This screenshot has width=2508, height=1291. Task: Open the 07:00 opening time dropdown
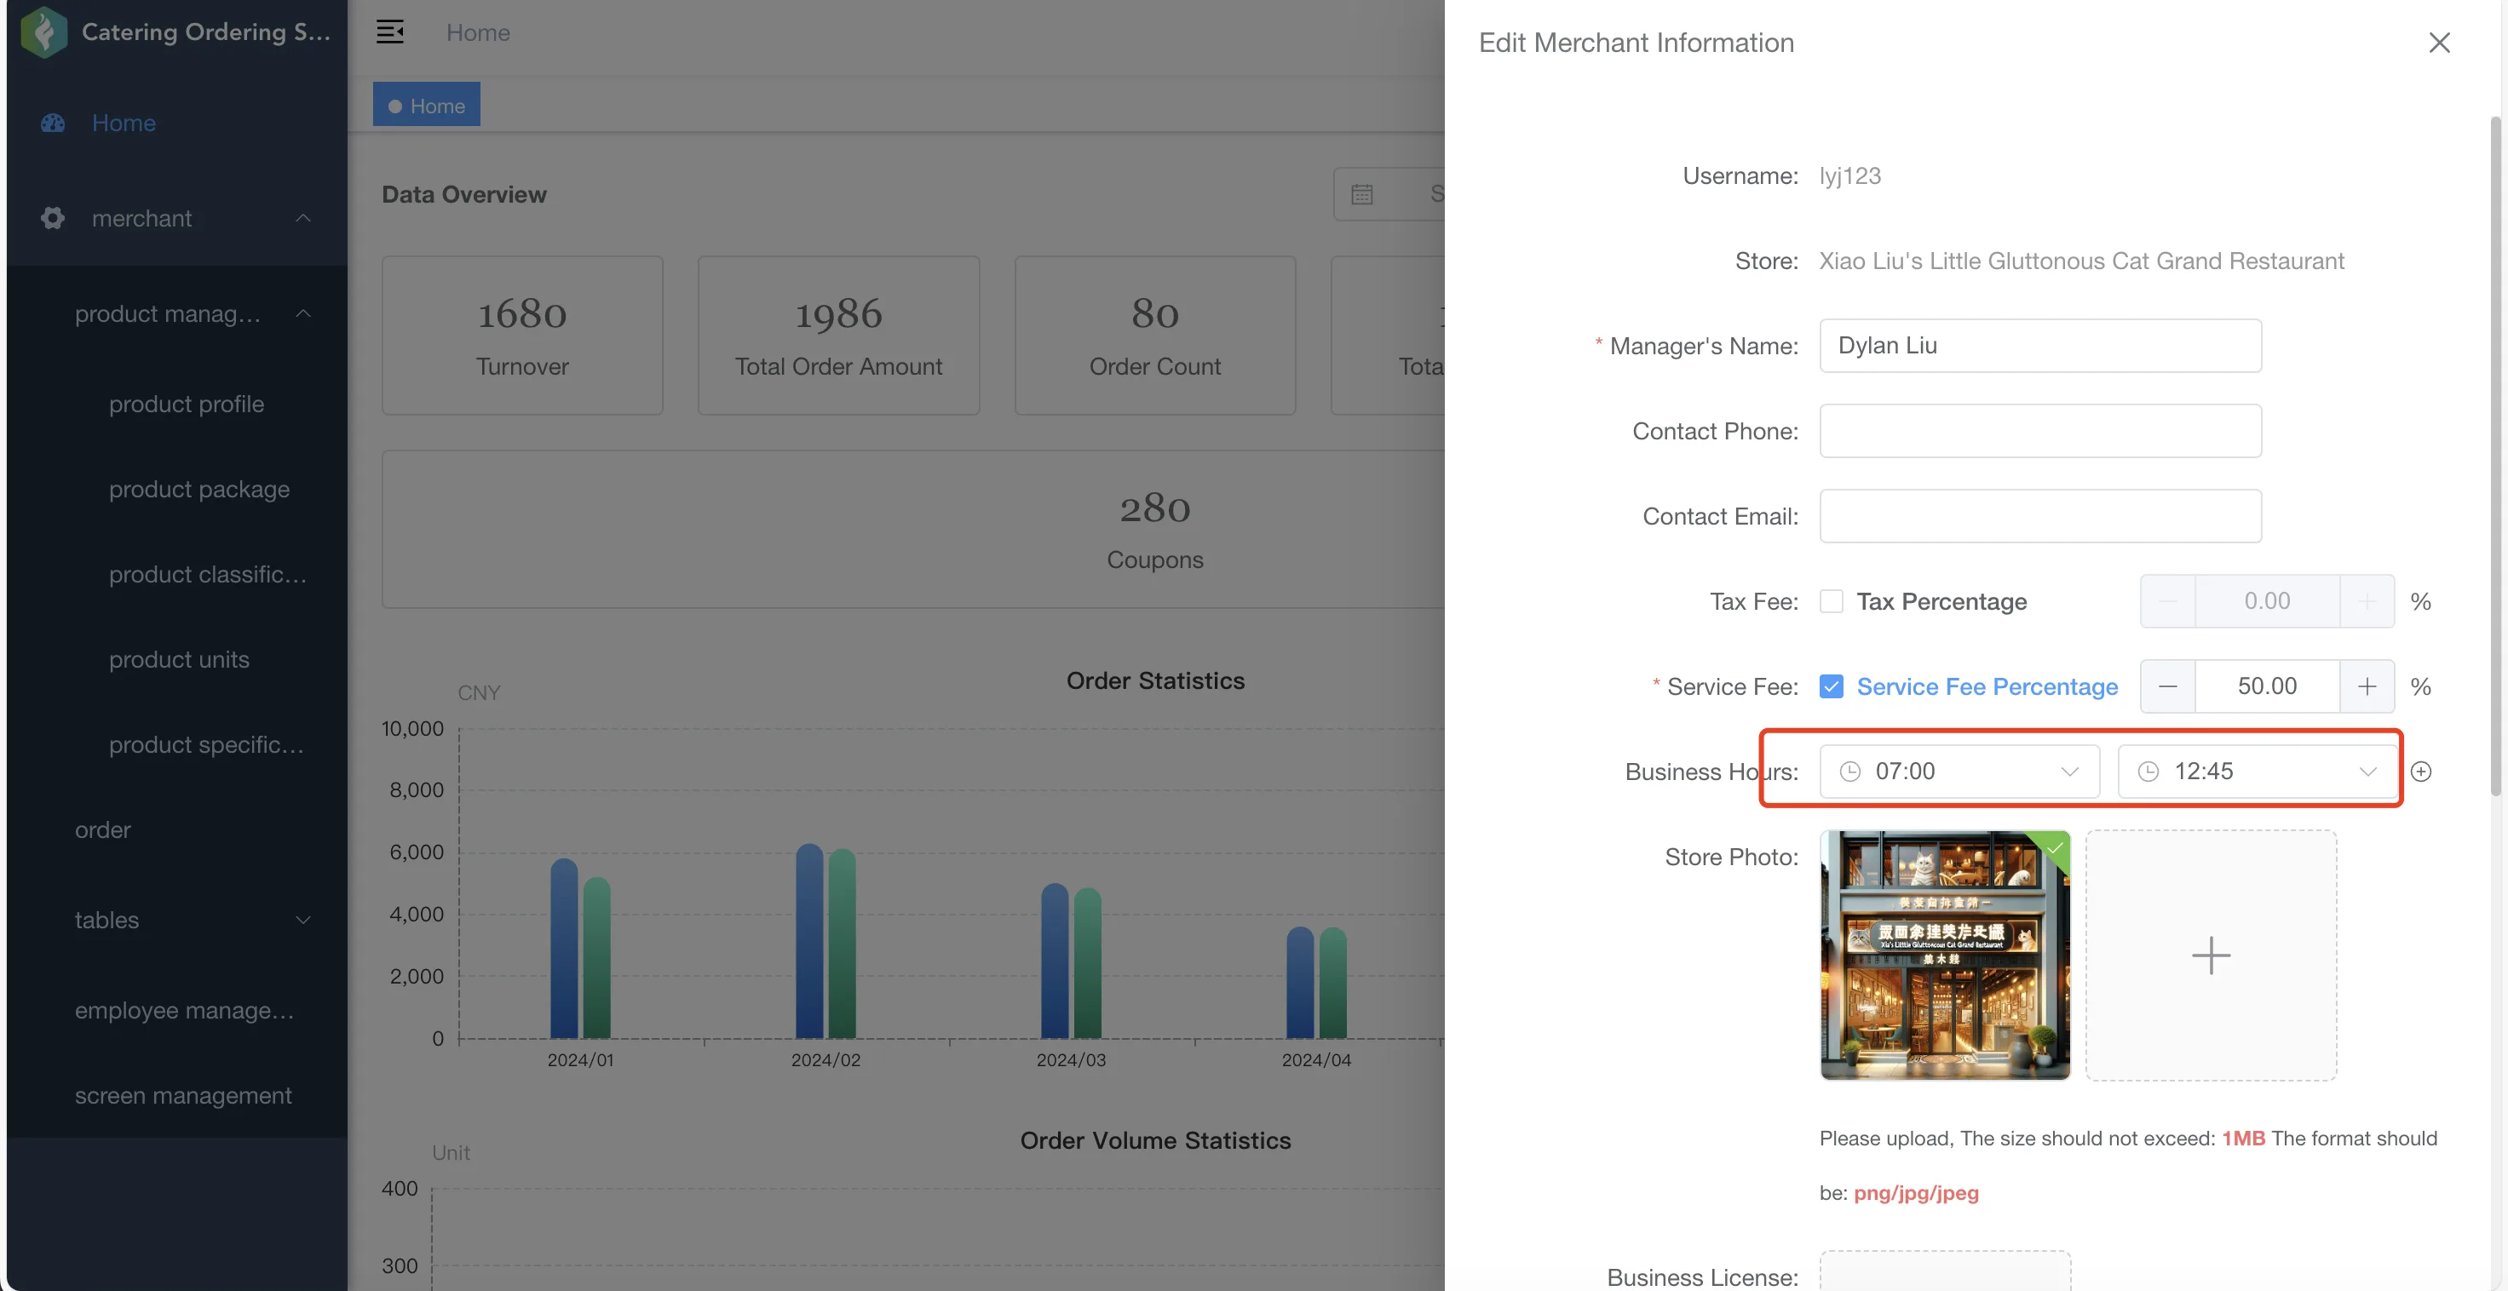click(x=1959, y=771)
